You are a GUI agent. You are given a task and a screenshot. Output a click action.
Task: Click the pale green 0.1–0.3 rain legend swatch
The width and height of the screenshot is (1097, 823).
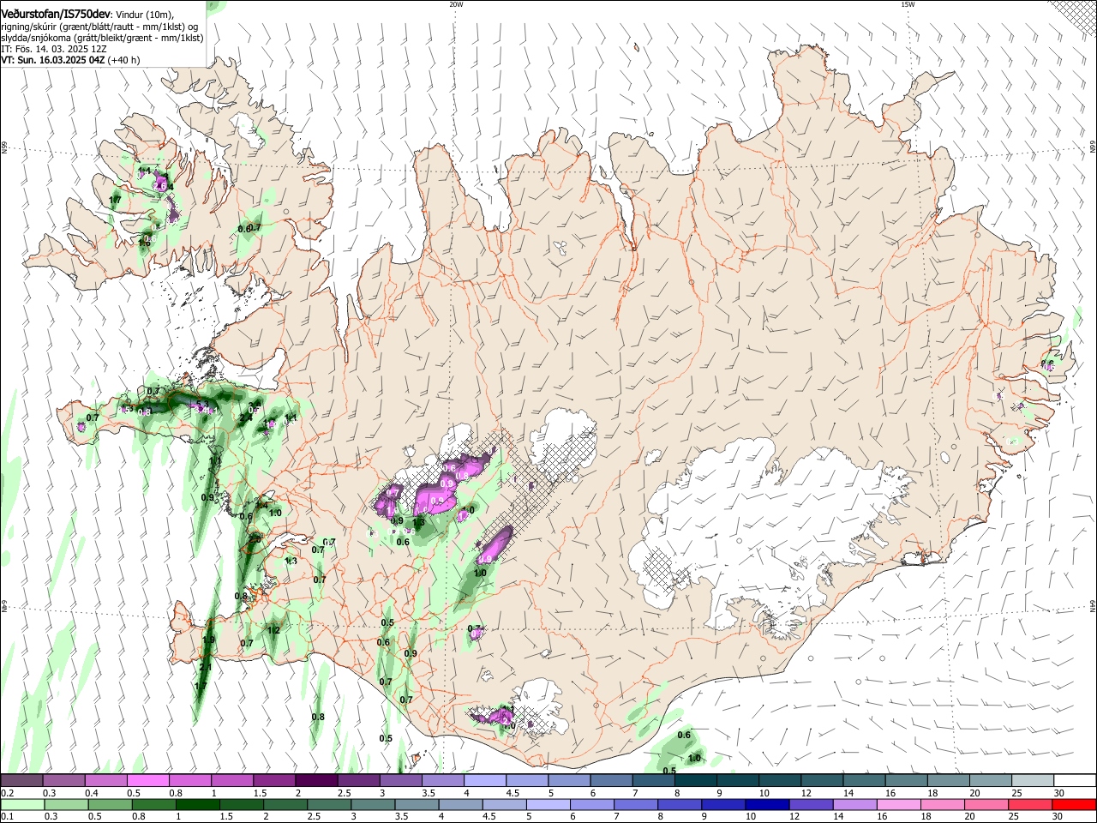click(x=22, y=804)
